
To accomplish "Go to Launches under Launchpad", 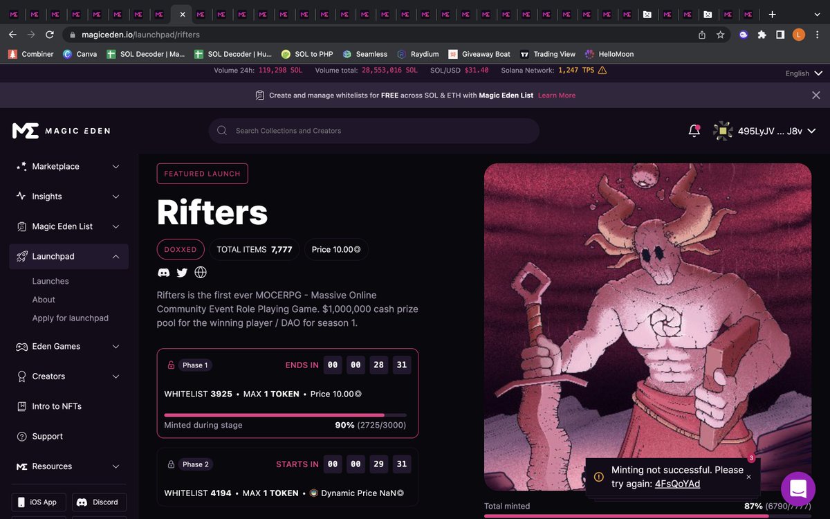I will [x=50, y=282].
